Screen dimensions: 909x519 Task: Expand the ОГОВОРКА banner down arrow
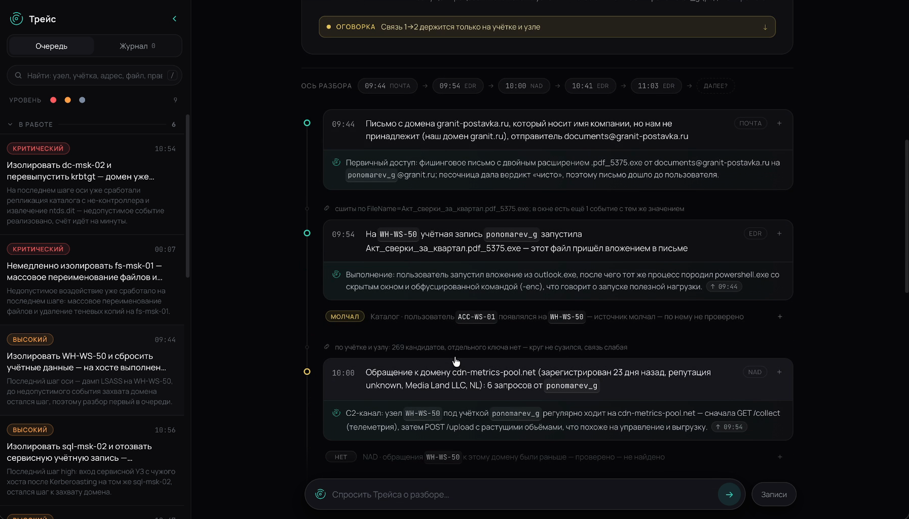click(x=765, y=27)
